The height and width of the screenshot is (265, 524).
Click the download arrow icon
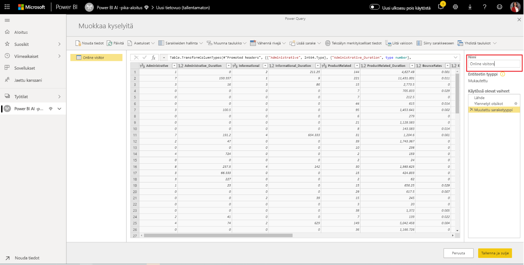point(470,7)
